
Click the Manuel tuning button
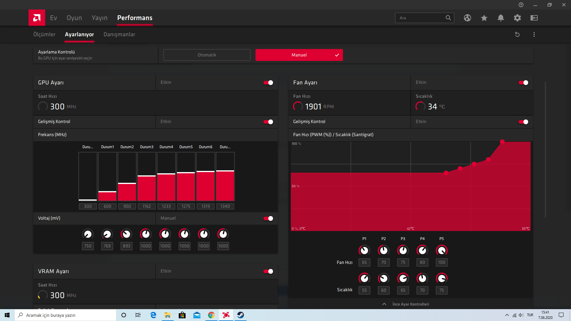(299, 55)
